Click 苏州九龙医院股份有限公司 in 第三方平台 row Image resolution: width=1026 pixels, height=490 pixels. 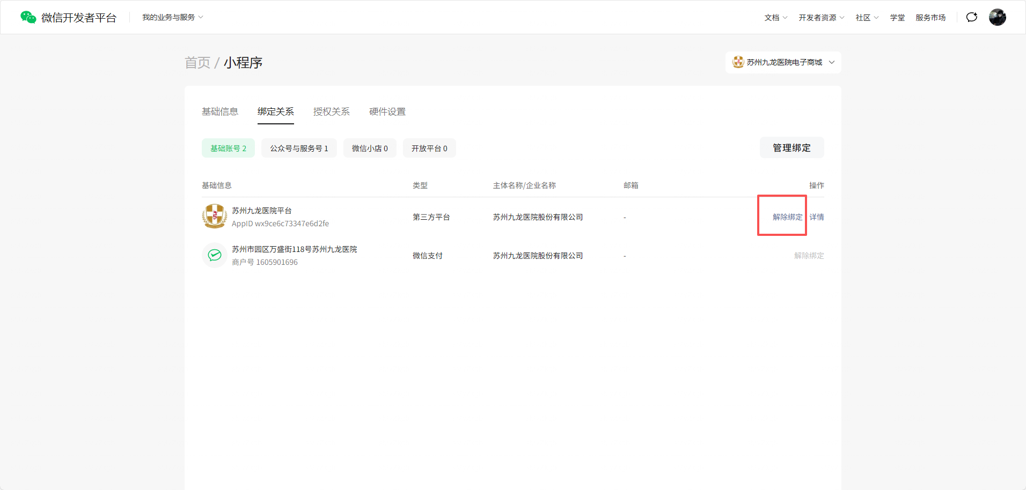[538, 217]
